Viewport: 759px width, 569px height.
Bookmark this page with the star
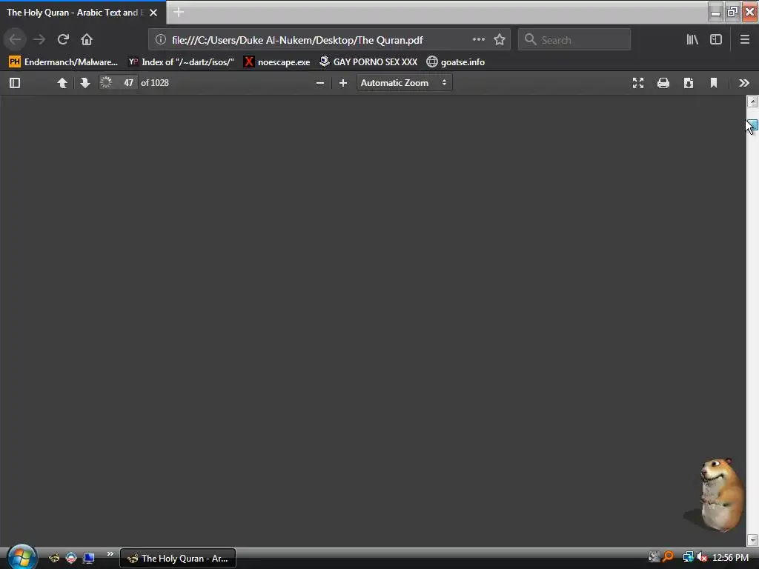[x=500, y=39]
